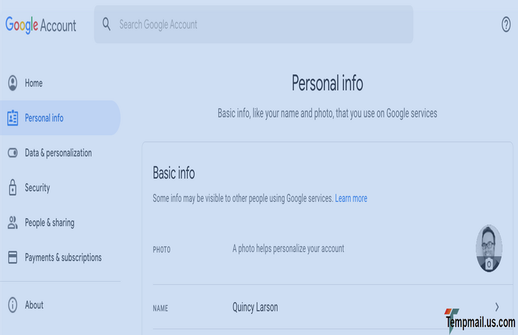This screenshot has width=518, height=335.
Task: Open the Home menu item
Action: tap(34, 83)
